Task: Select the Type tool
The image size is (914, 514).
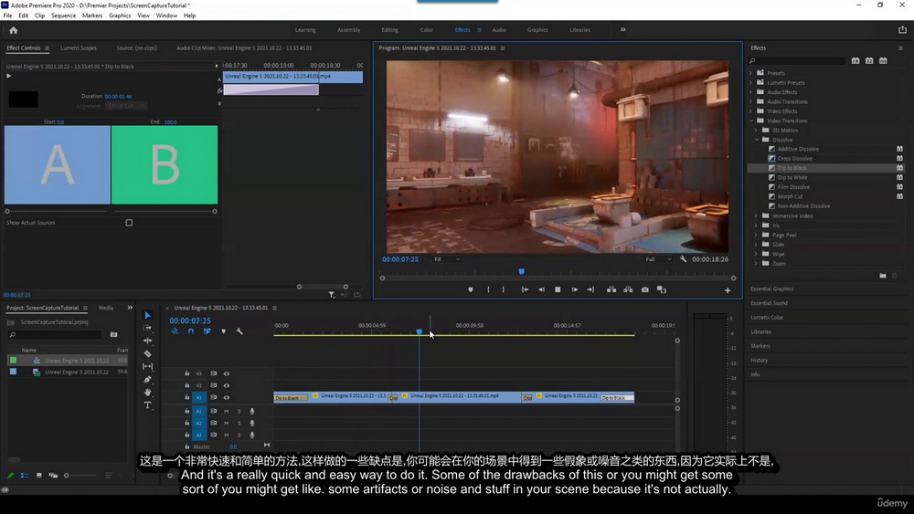Action: [x=147, y=405]
